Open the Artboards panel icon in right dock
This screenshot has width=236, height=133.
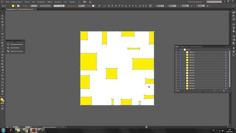[233, 55]
